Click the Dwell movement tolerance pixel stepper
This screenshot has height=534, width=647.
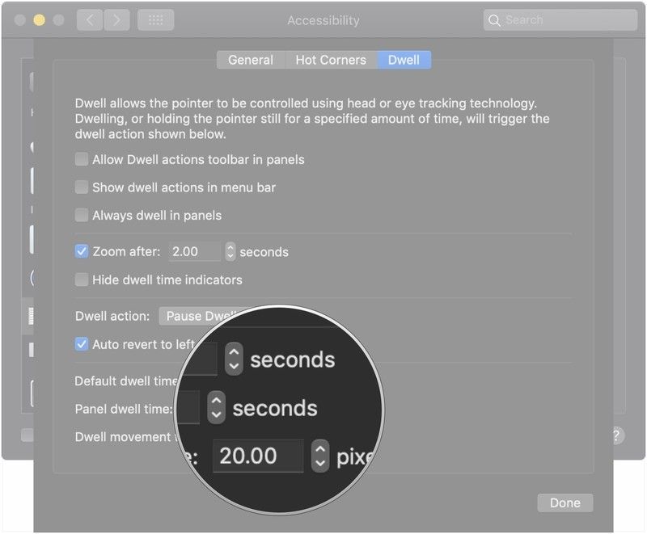point(320,456)
